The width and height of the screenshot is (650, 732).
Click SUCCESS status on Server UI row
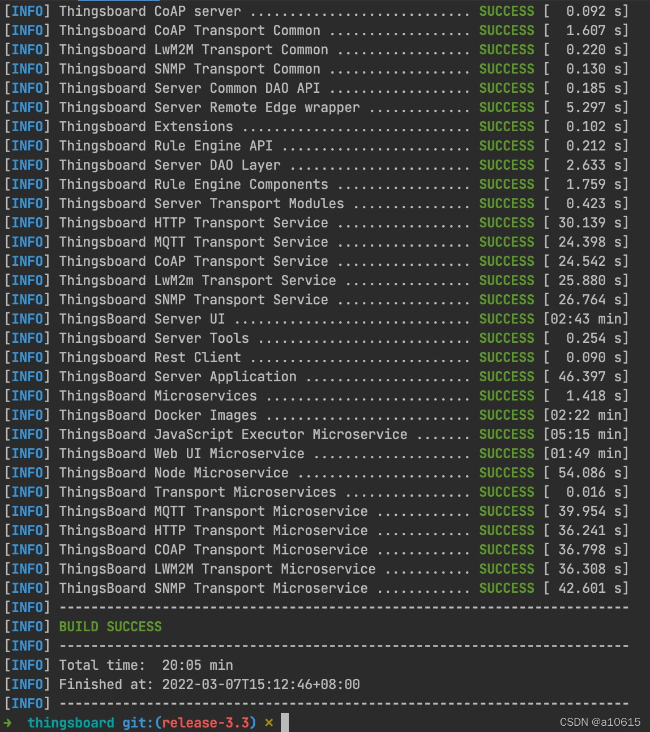point(507,319)
